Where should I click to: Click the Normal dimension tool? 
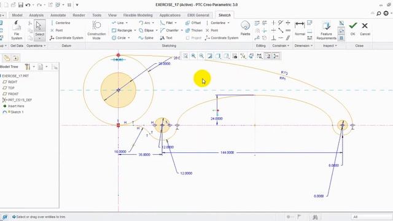pyautogui.click(x=300, y=28)
